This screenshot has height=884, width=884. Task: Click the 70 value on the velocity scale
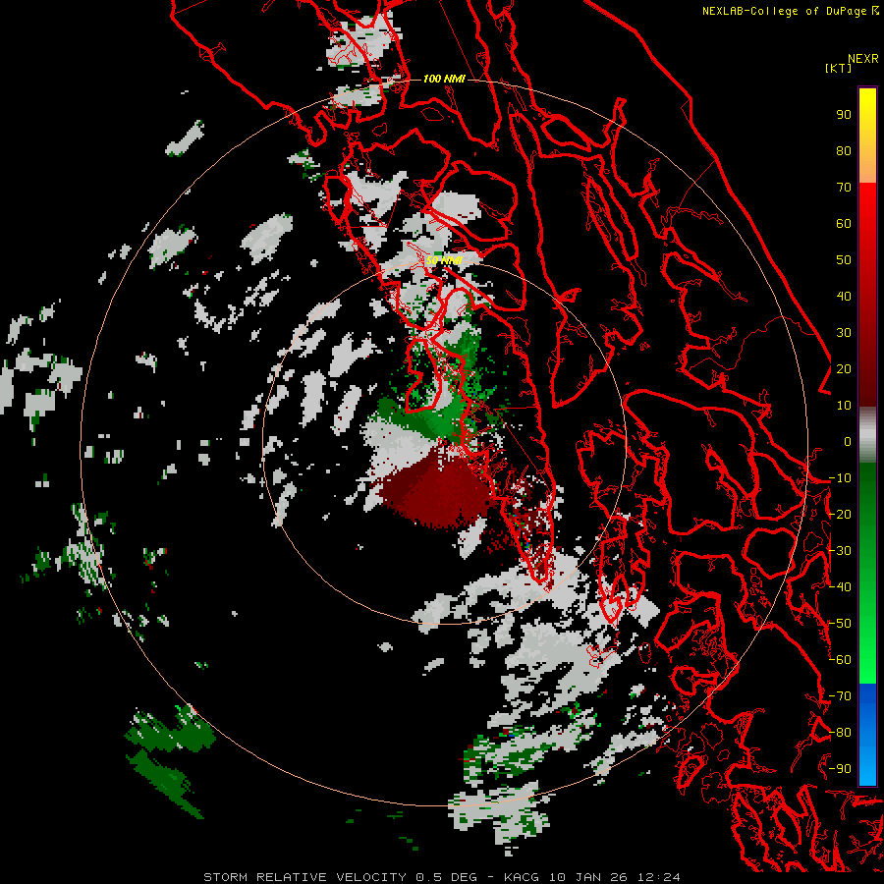click(844, 188)
